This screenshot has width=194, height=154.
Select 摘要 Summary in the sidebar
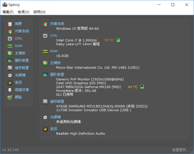18,24
